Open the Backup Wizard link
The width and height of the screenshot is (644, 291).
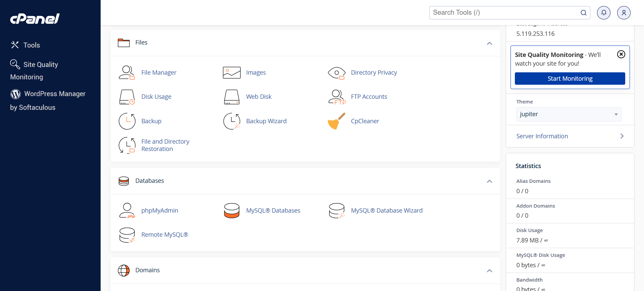tap(266, 121)
